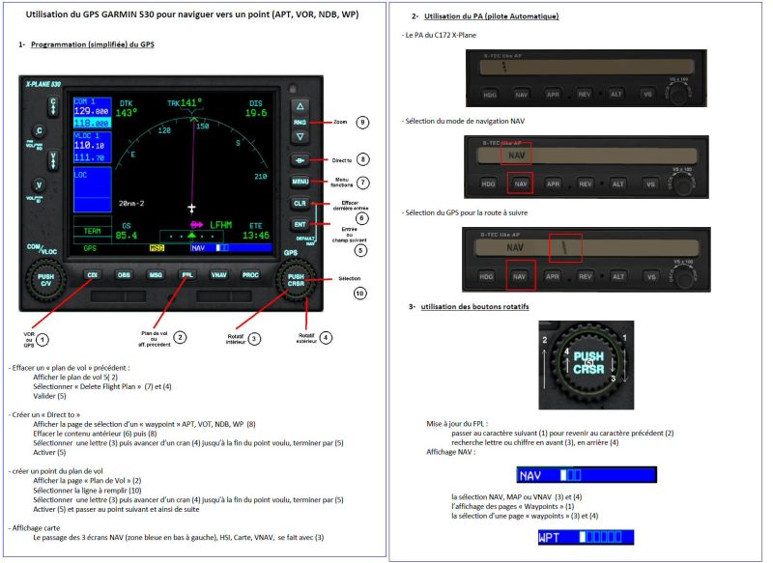Click REV on the first C172 autopilot panel
This screenshot has height=563, width=773.
(x=585, y=94)
